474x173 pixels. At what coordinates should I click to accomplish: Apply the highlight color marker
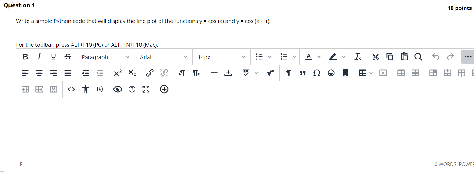pos(333,57)
